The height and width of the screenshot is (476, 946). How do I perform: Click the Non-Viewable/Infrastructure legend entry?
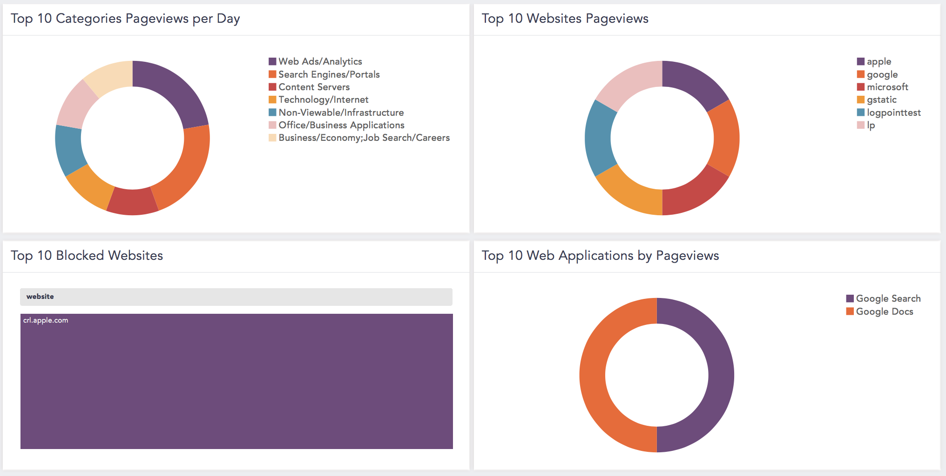pyautogui.click(x=341, y=112)
